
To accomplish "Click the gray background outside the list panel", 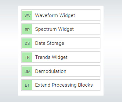I will pyautogui.click(x=9, y=51).
